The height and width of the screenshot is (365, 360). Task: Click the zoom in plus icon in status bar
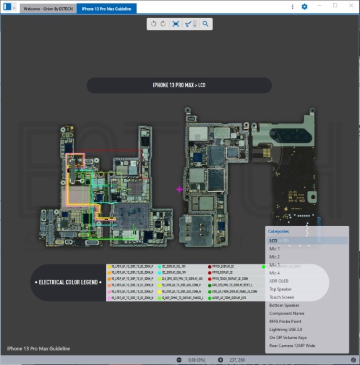click(x=220, y=360)
